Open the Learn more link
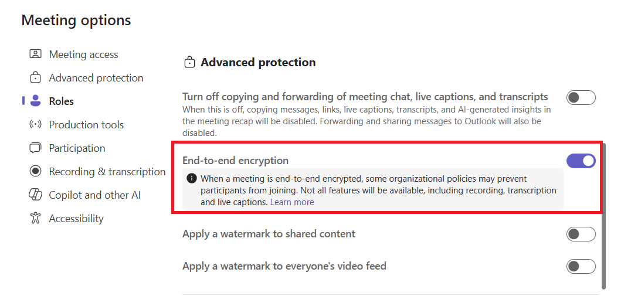Viewport: 621px width, 303px height. click(x=292, y=202)
